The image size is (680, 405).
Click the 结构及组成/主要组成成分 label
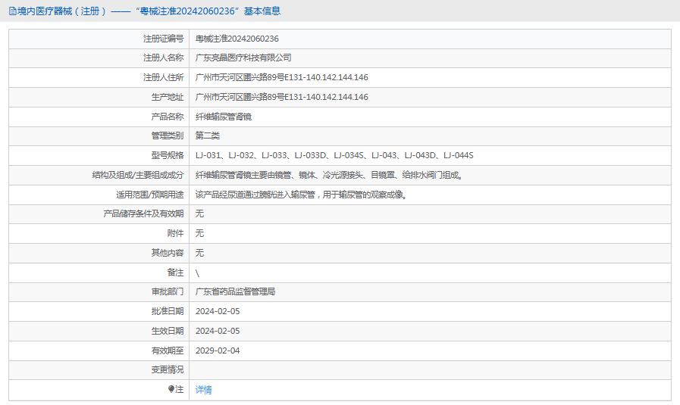(138, 175)
